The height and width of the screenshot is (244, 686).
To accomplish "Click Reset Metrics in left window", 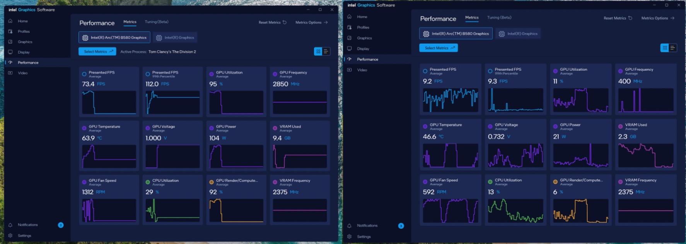I will 273,22.
